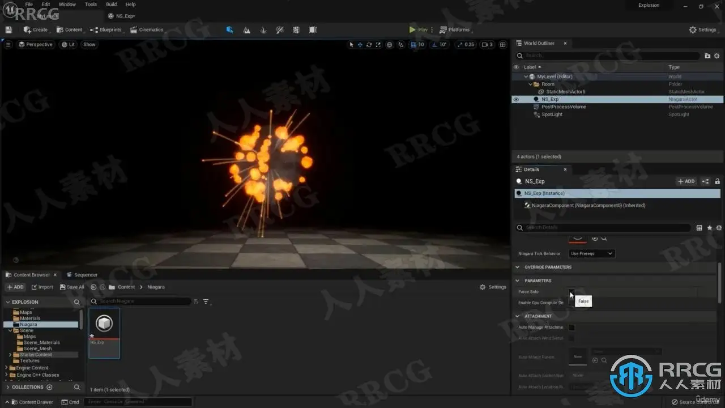Click the new folder icon in World Outliner
Image resolution: width=725 pixels, height=408 pixels.
click(x=707, y=56)
